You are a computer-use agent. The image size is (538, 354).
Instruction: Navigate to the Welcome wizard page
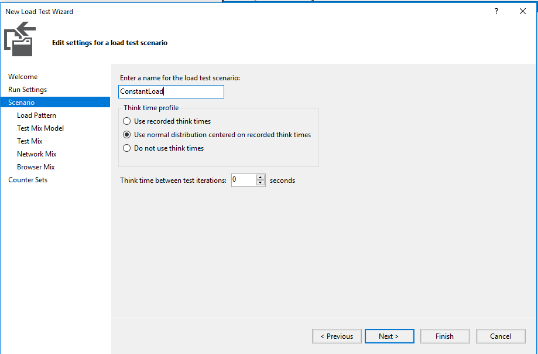point(23,76)
